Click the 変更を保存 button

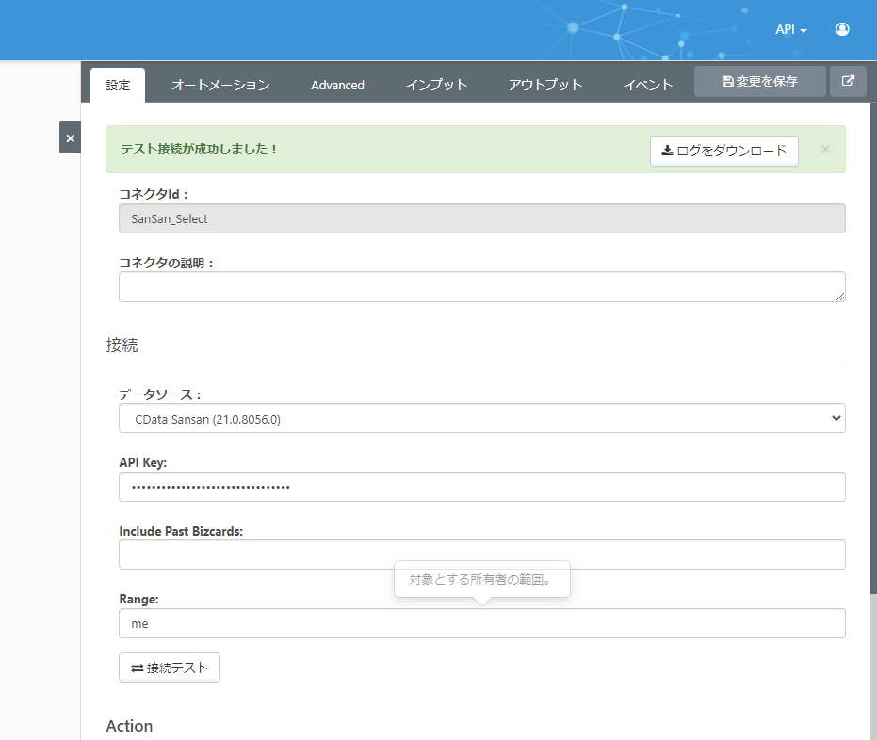(759, 81)
